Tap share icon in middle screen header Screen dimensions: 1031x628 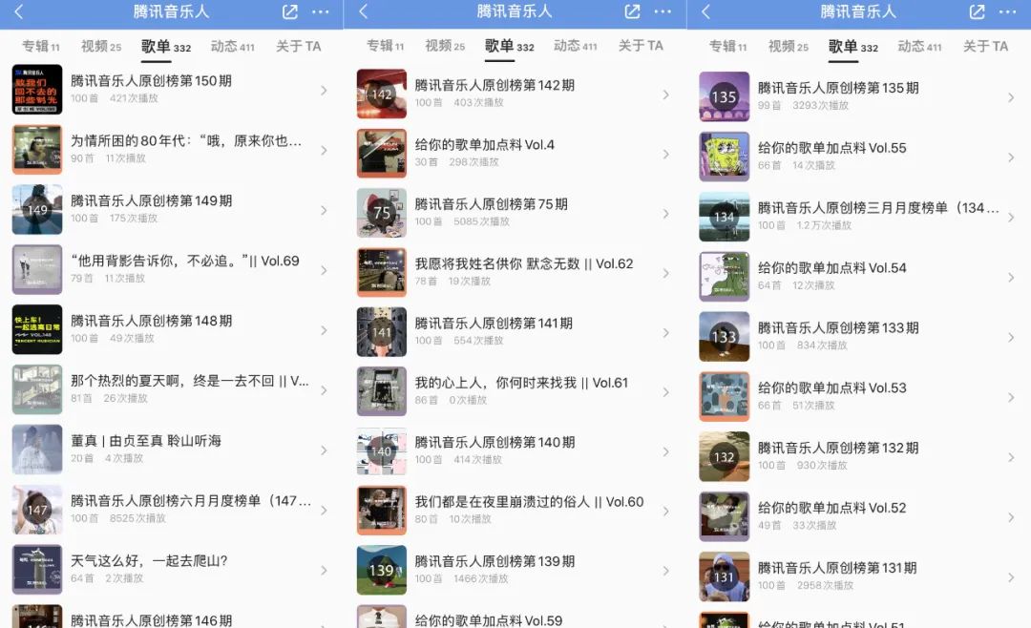coord(633,11)
